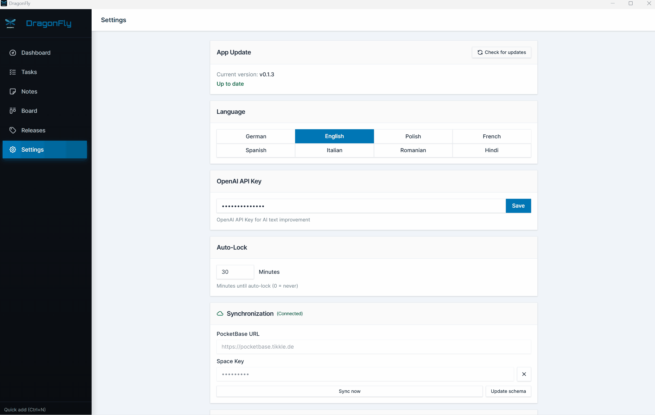Switch language to Polish
The image size is (655, 415).
pyautogui.click(x=413, y=136)
